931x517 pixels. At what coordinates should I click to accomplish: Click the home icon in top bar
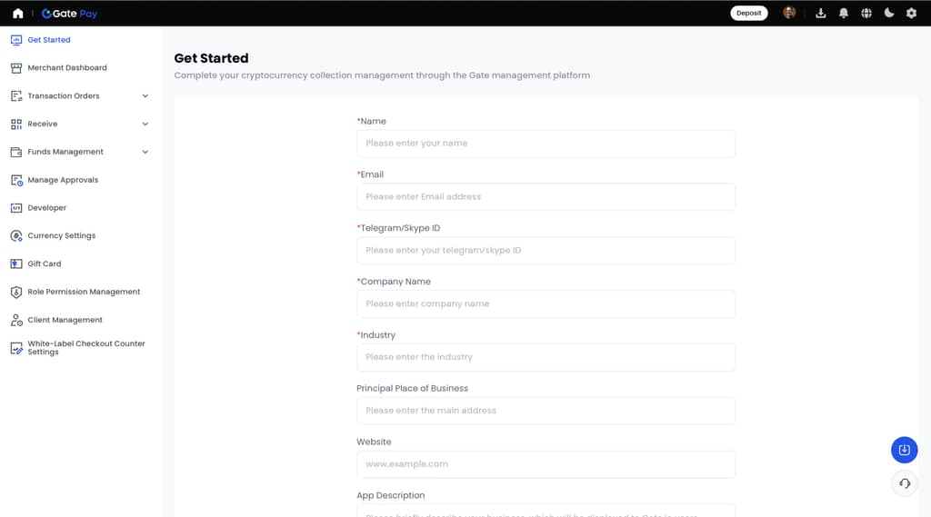17,14
